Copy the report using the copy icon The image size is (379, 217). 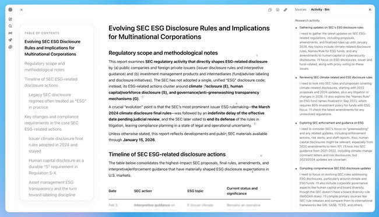270,10
